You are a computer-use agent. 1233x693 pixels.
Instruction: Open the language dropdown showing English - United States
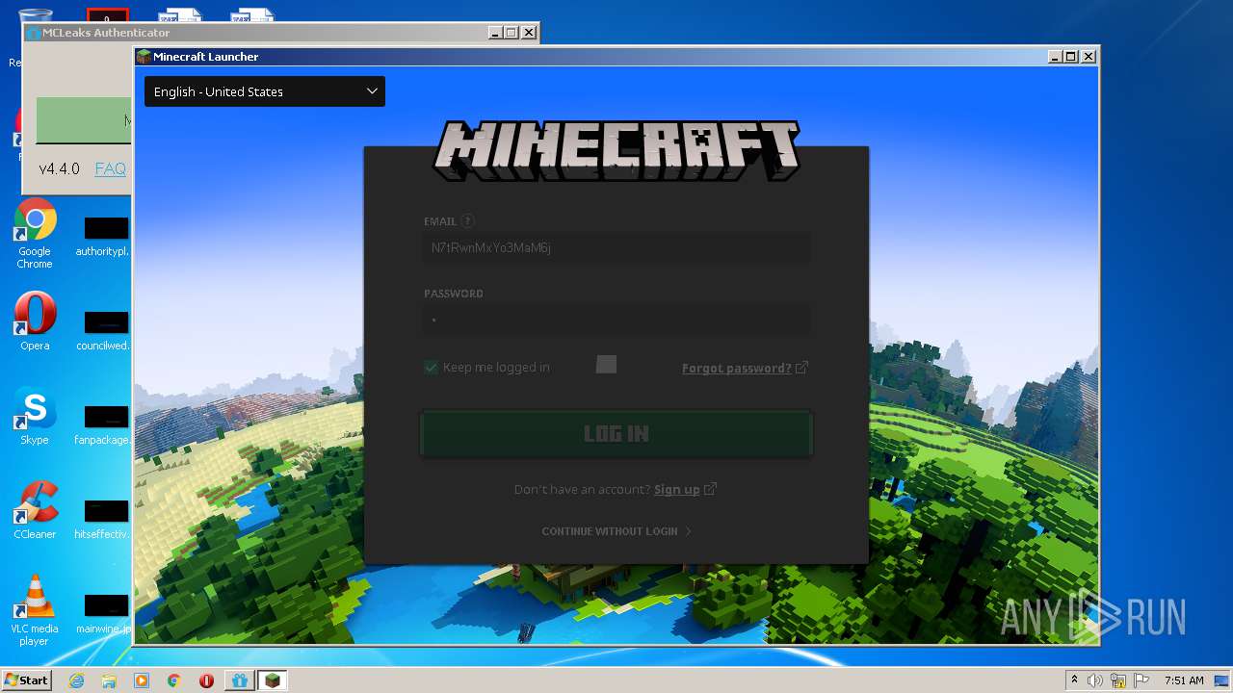tap(265, 91)
